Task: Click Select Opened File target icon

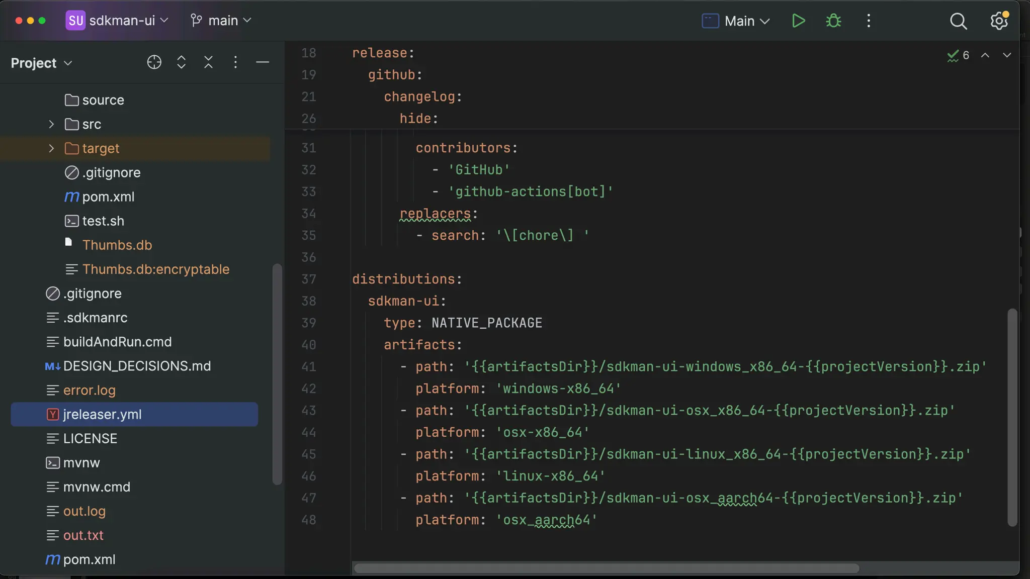Action: point(154,62)
